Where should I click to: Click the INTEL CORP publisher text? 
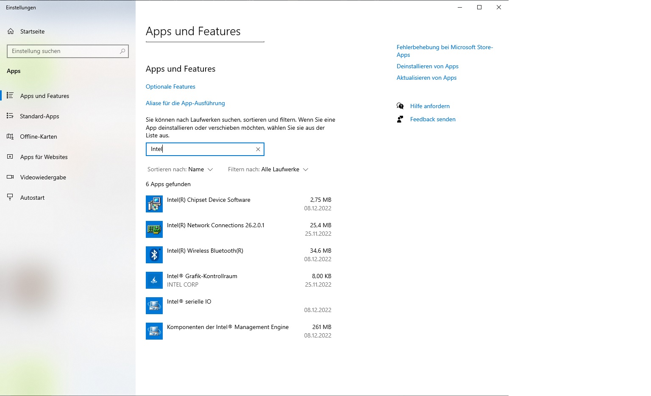point(183,284)
